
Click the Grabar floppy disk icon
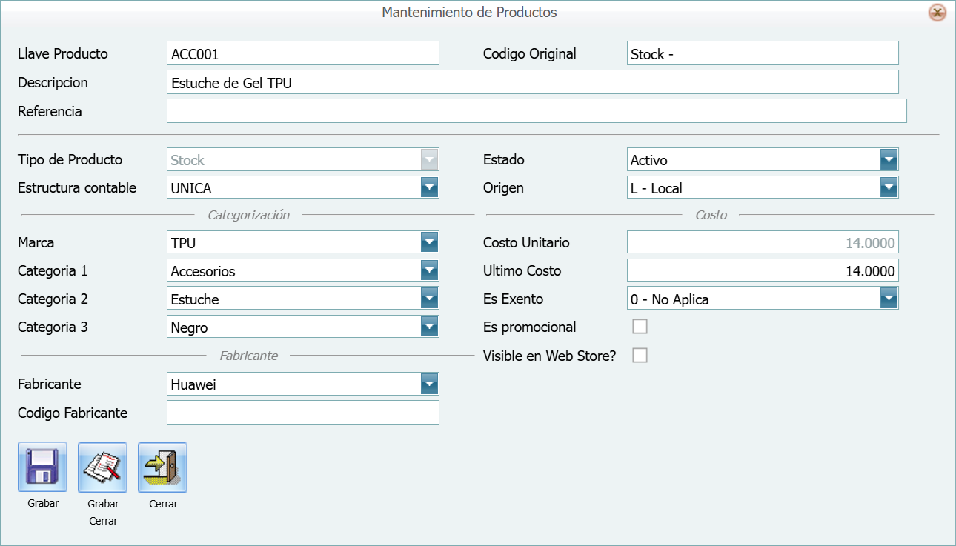42,467
